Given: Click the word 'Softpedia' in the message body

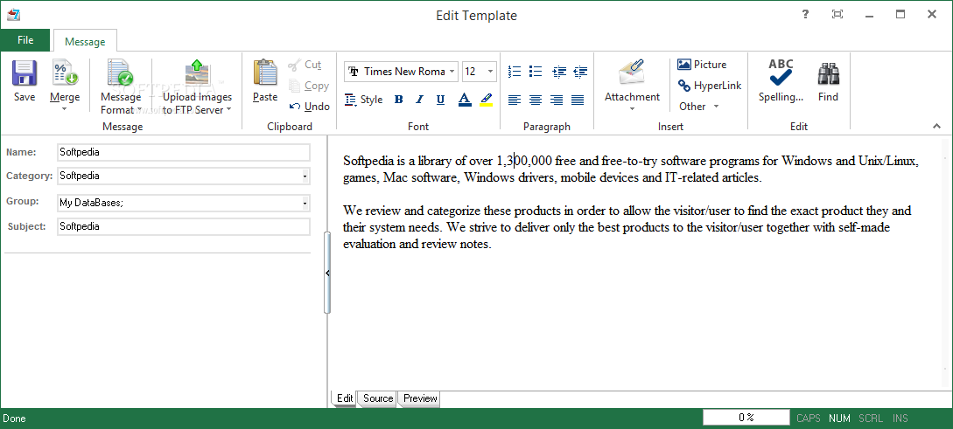Looking at the screenshot, I should (368, 161).
